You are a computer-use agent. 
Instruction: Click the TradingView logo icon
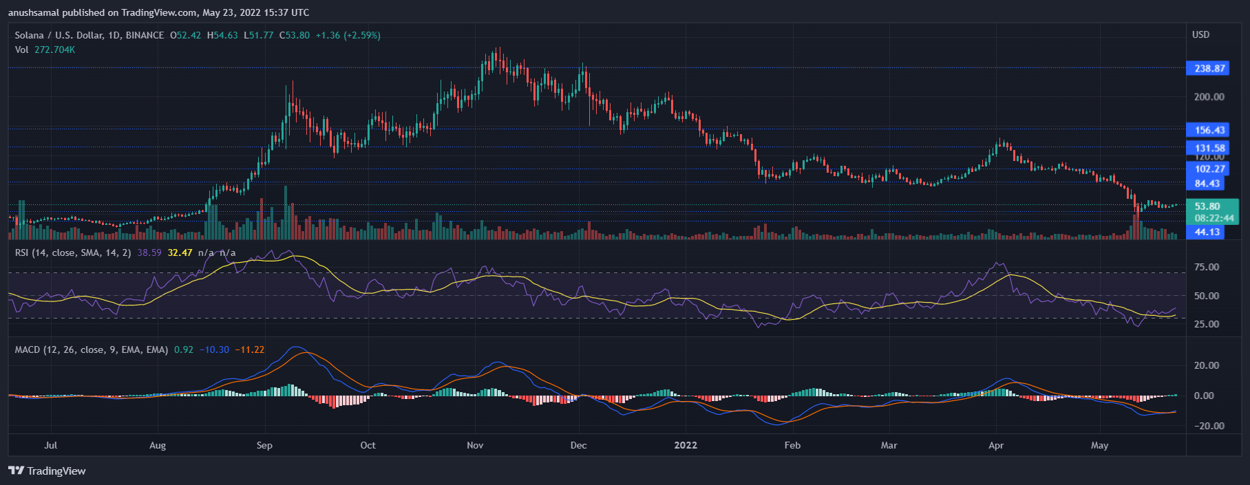click(16, 471)
